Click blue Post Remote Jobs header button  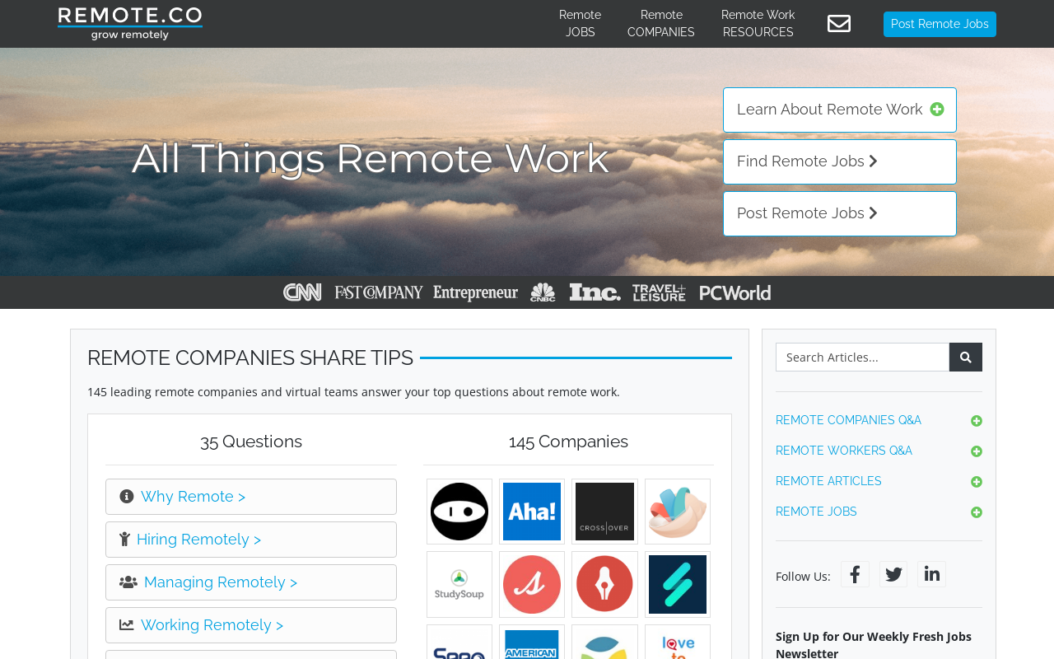tap(940, 24)
